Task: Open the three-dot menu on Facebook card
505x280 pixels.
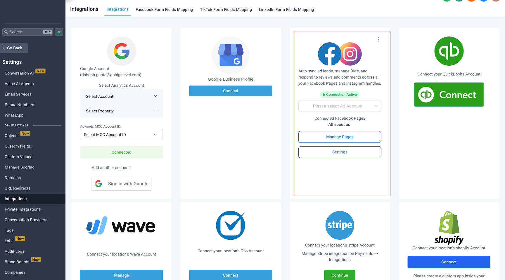Action: (x=378, y=39)
